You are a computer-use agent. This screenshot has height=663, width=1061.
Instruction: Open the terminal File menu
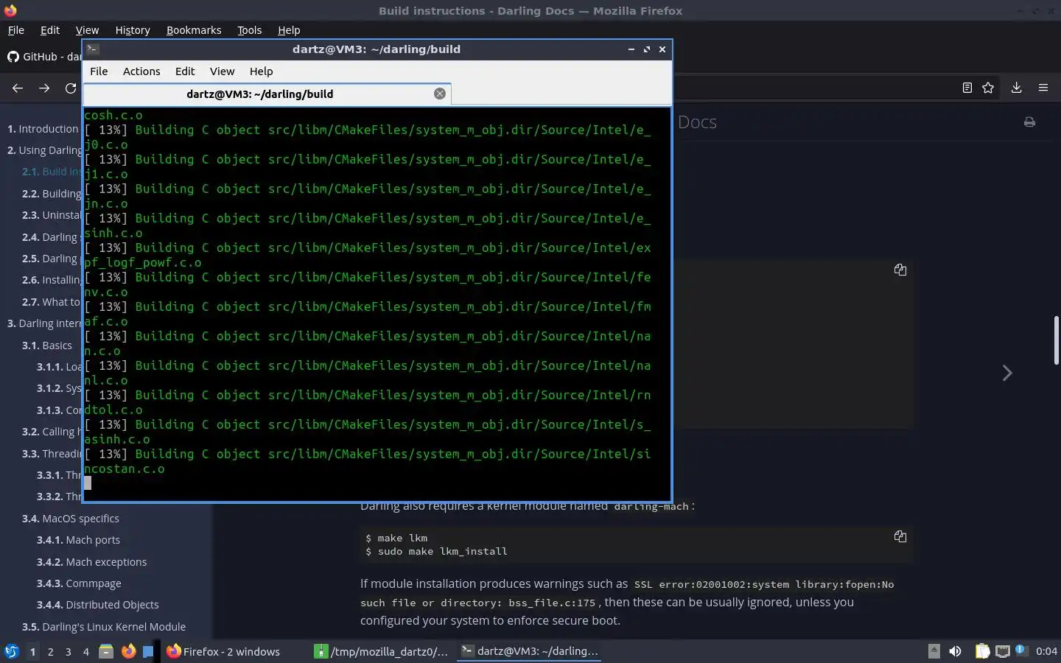[x=99, y=71]
